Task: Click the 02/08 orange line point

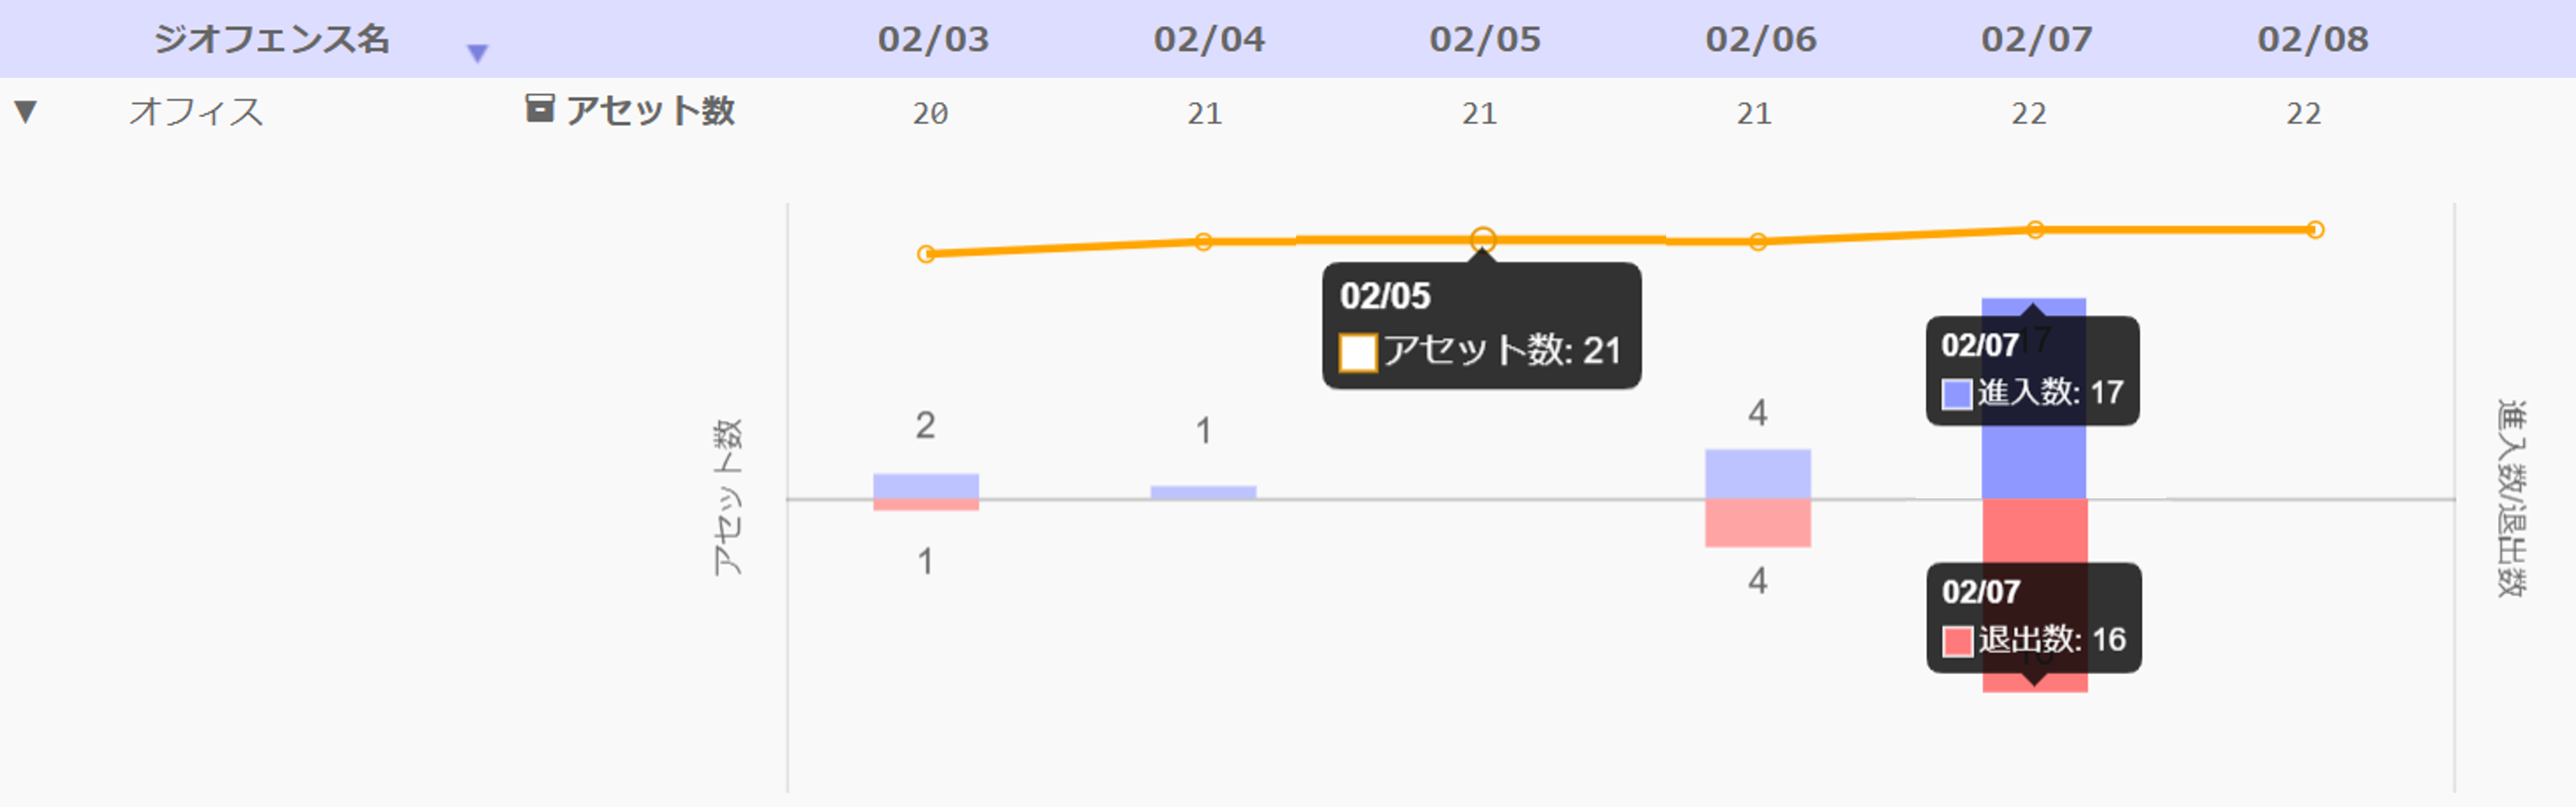Action: 2315,230
